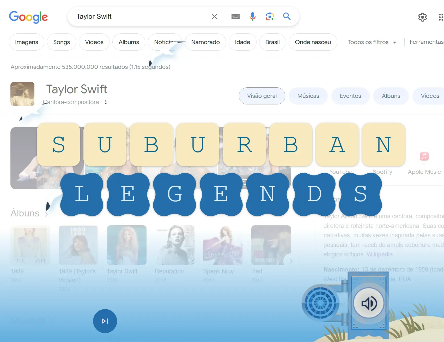The width and height of the screenshot is (444, 342).
Task: Open Ferramentas tools
Action: 427,42
